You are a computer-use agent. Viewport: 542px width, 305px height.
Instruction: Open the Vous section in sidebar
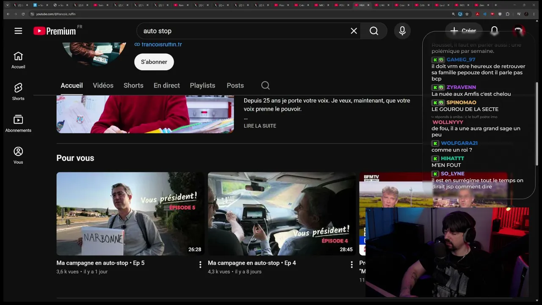(x=18, y=155)
